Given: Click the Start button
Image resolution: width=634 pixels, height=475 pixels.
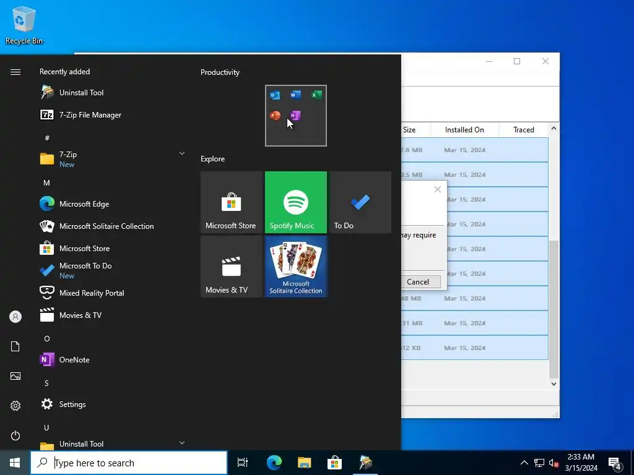Looking at the screenshot, I should [15, 463].
